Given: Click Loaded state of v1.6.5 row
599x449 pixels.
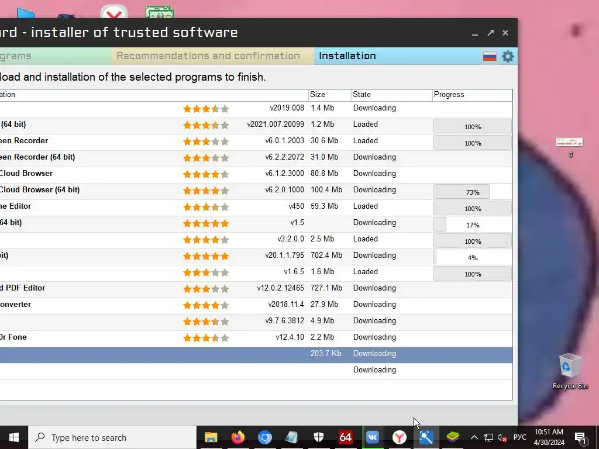Looking at the screenshot, I should (365, 271).
